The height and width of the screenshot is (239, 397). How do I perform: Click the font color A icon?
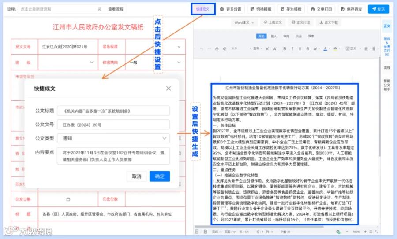[326, 49]
